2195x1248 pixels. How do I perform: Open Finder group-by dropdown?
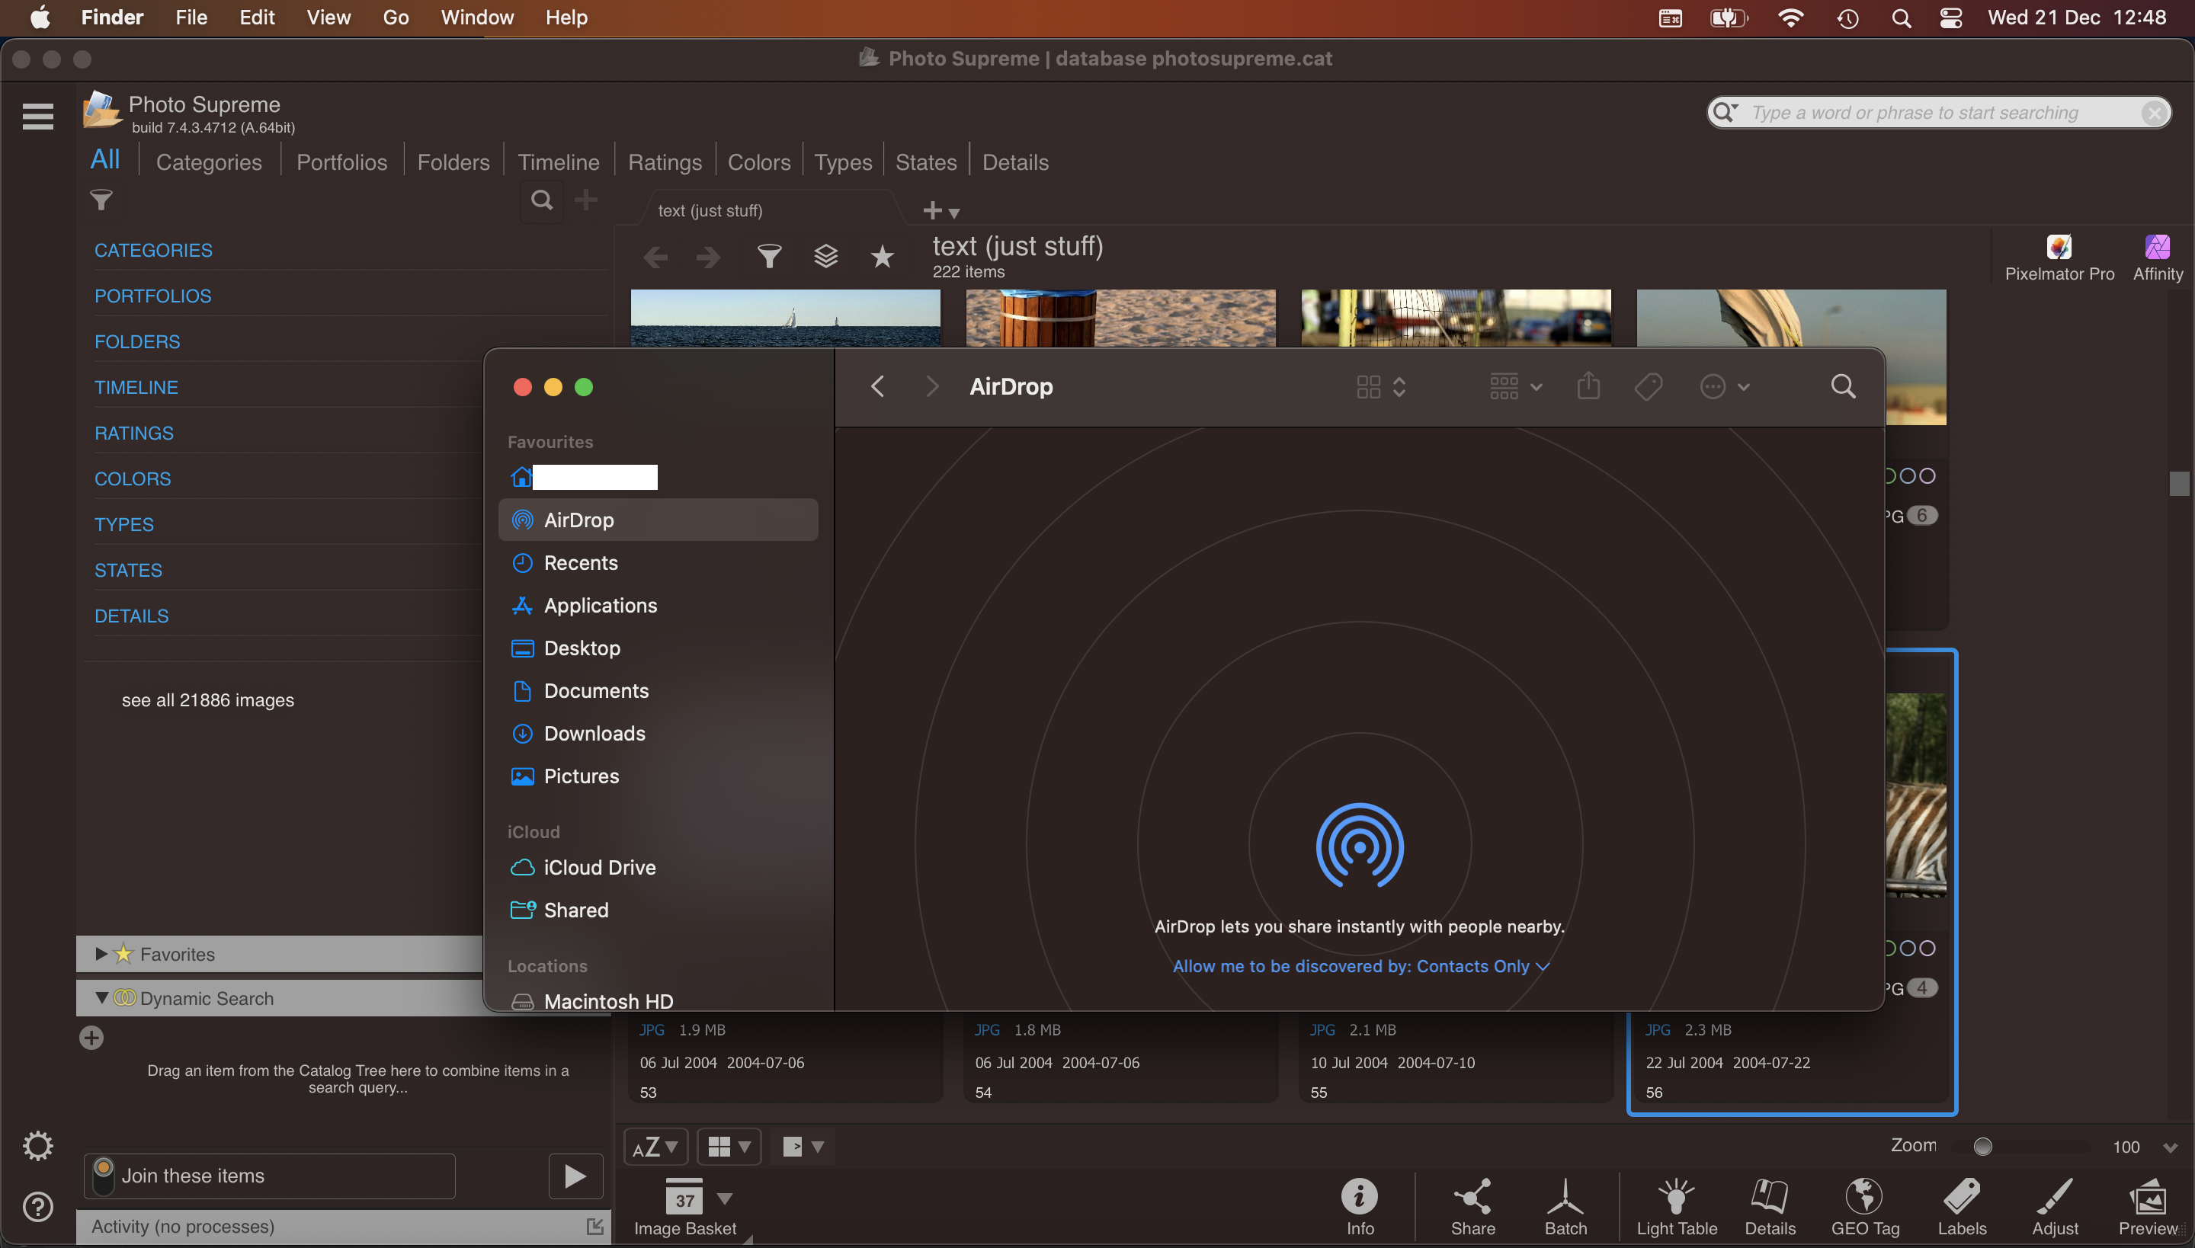click(1516, 386)
